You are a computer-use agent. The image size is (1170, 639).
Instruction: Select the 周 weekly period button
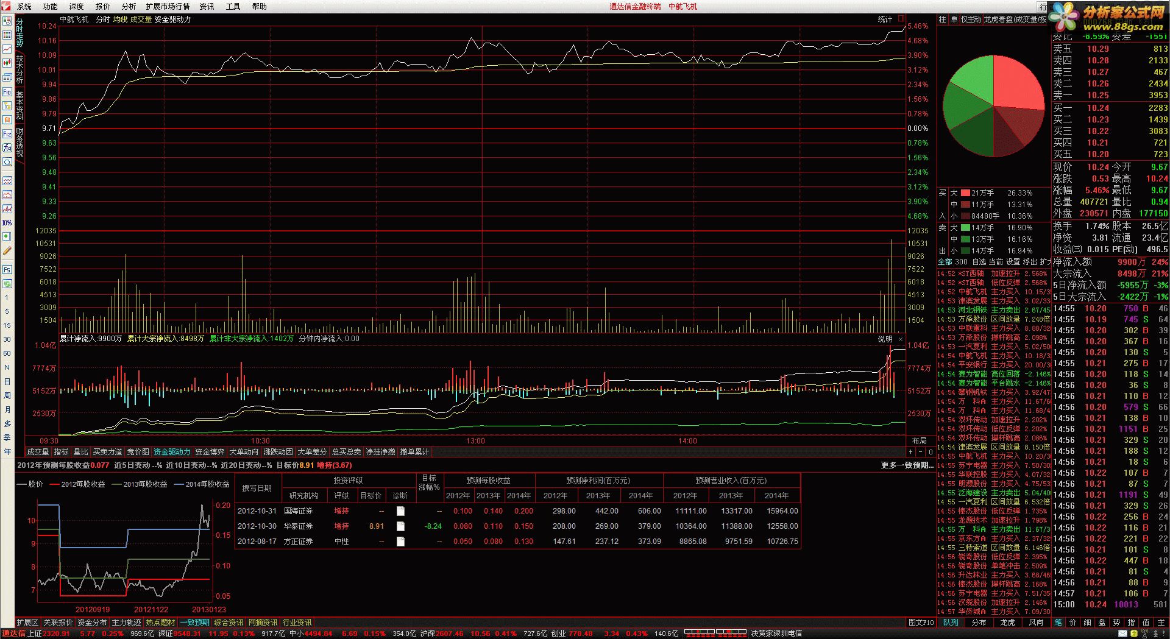(7, 395)
